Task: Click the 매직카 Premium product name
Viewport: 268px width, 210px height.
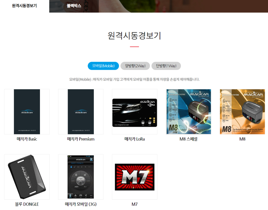Action: pos(81,139)
